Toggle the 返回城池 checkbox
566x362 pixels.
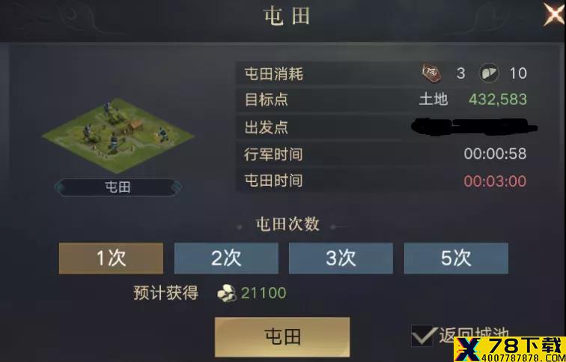pos(422,335)
